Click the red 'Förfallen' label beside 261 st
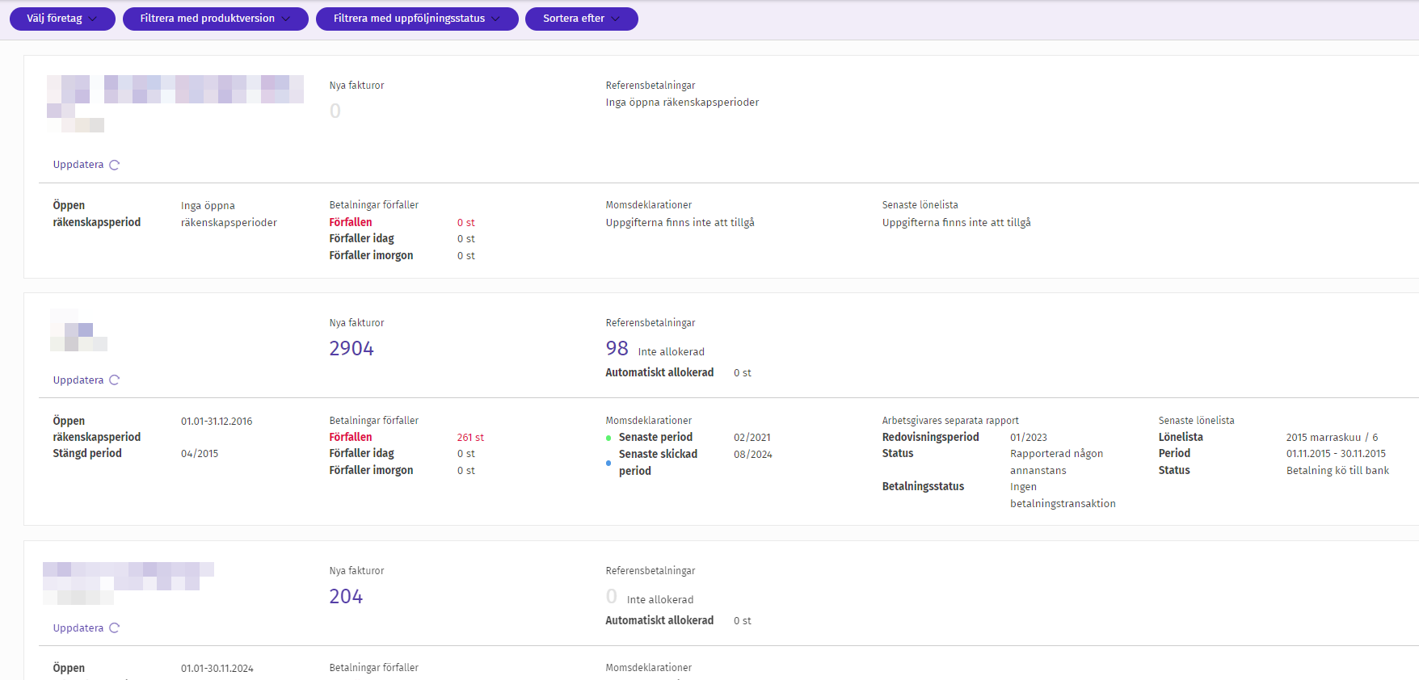The image size is (1419, 680). click(351, 437)
